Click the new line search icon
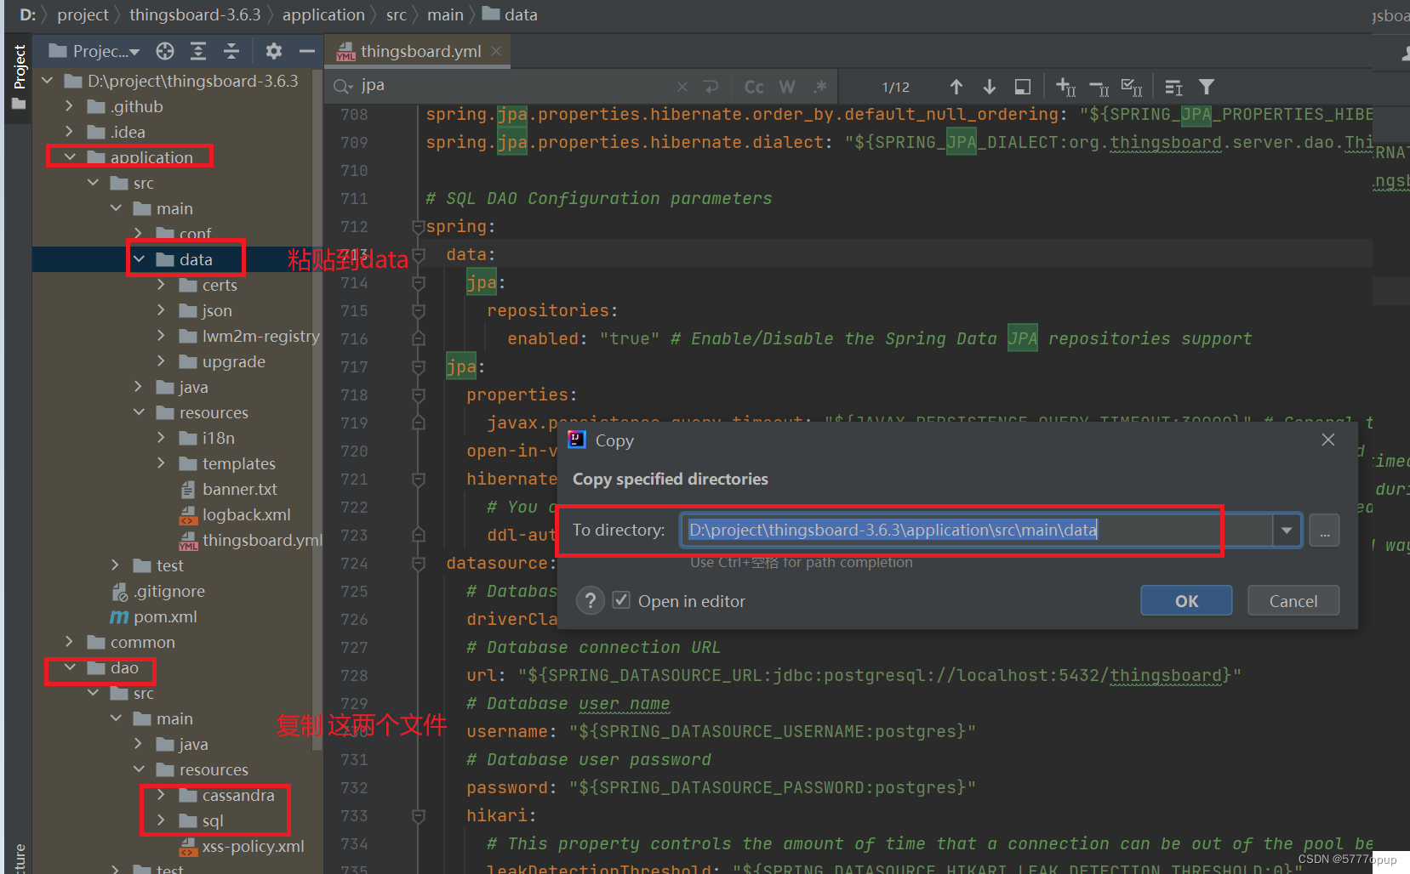Image resolution: width=1410 pixels, height=874 pixels. point(711,87)
